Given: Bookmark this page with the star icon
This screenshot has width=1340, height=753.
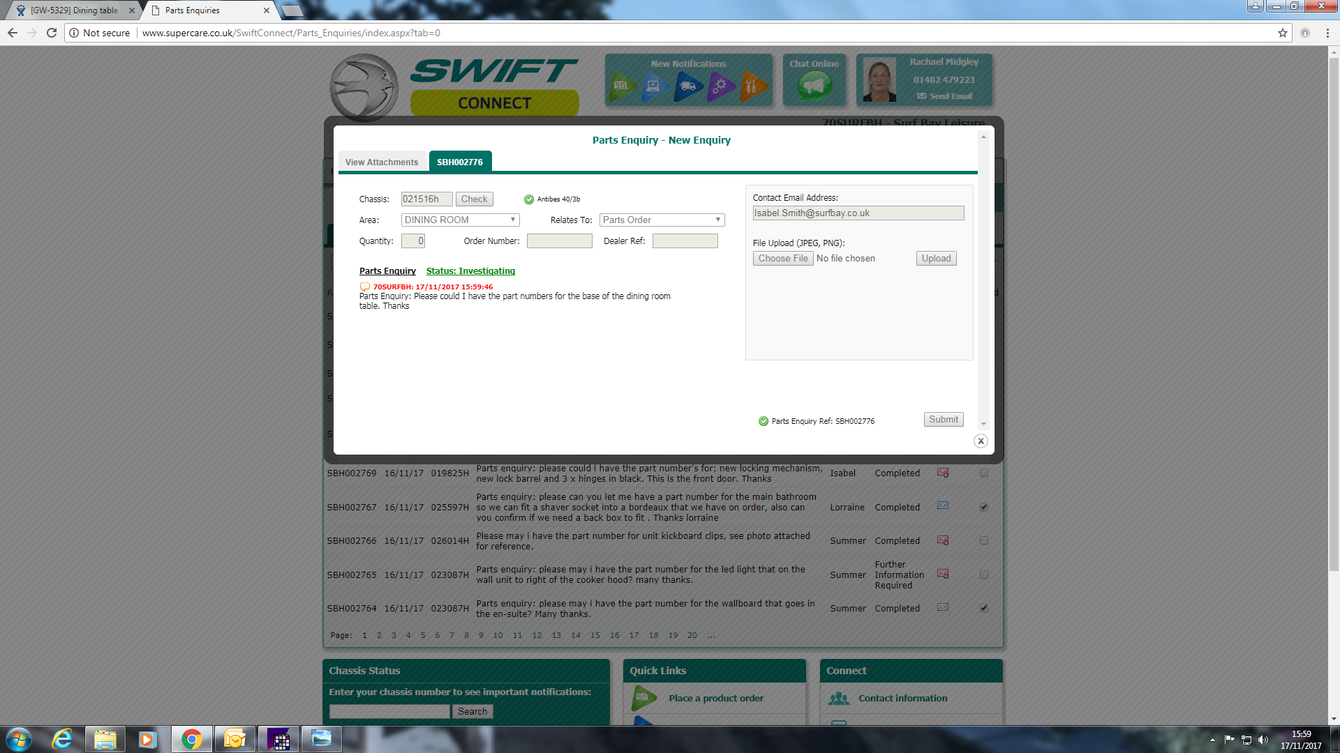Looking at the screenshot, I should (x=1282, y=33).
